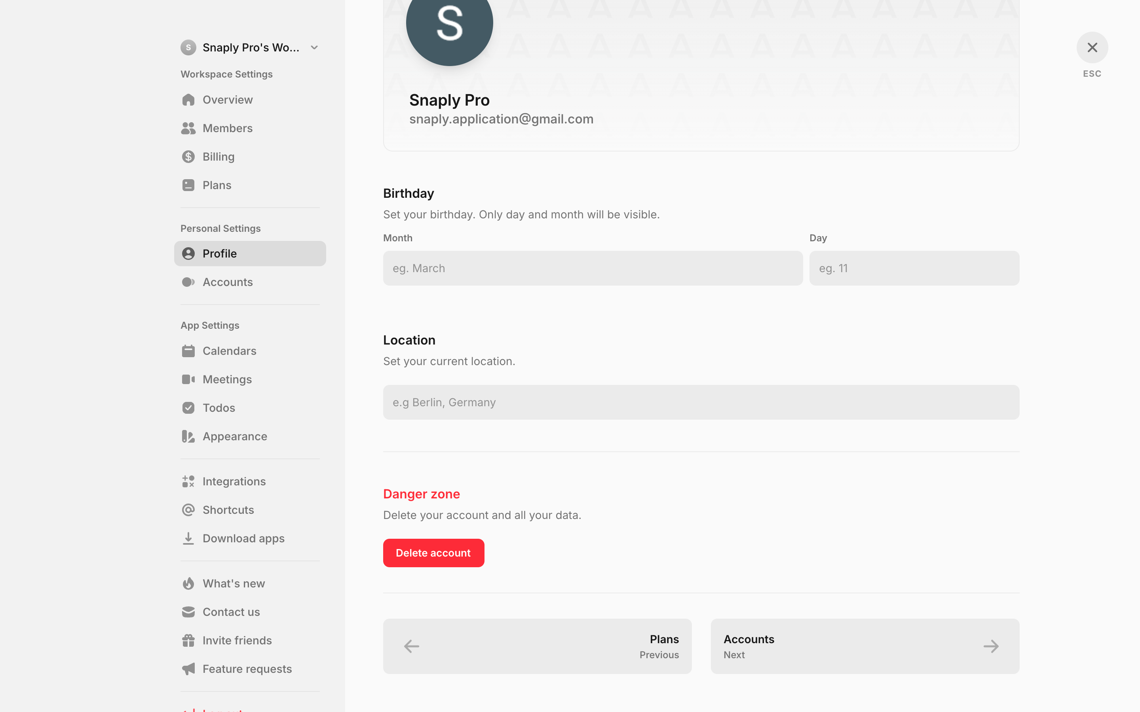
Task: Click the Profile person icon
Action: pyautogui.click(x=188, y=254)
